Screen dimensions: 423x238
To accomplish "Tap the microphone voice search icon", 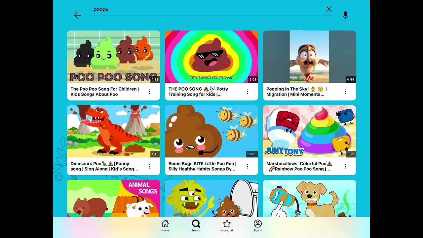I will click(x=345, y=15).
